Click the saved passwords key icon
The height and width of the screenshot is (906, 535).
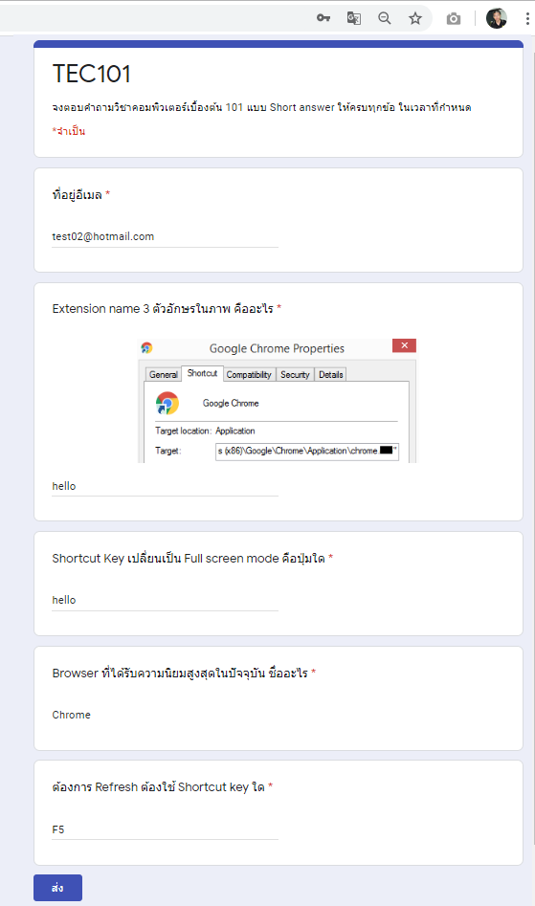click(x=323, y=18)
